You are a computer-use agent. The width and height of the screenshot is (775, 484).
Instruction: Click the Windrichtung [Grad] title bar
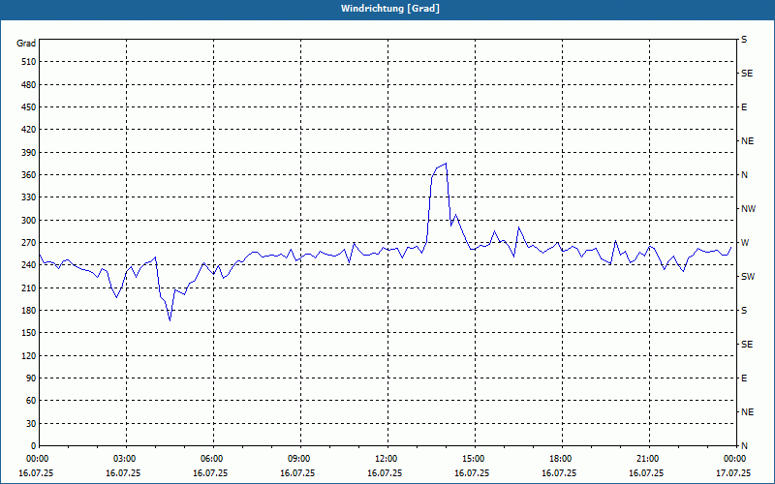[387, 9]
